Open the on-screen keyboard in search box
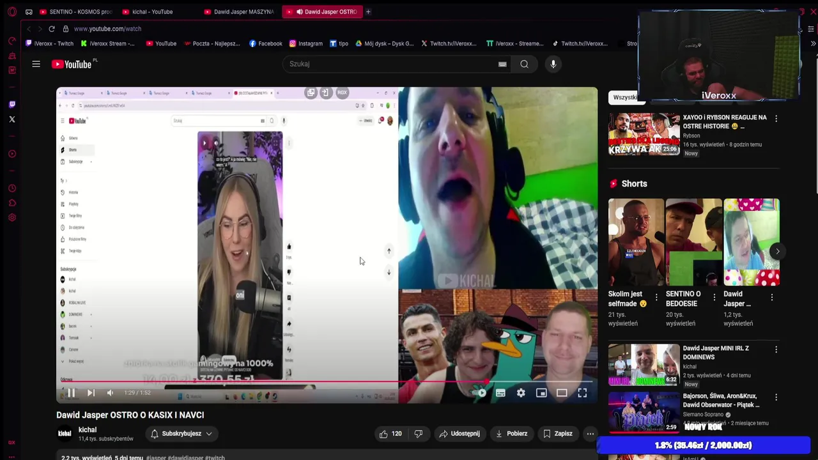818x460 pixels. pyautogui.click(x=502, y=64)
